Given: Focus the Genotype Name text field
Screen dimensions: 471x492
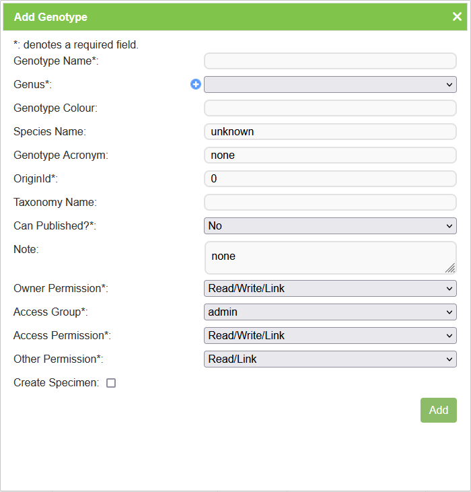Looking at the screenshot, I should [330, 61].
